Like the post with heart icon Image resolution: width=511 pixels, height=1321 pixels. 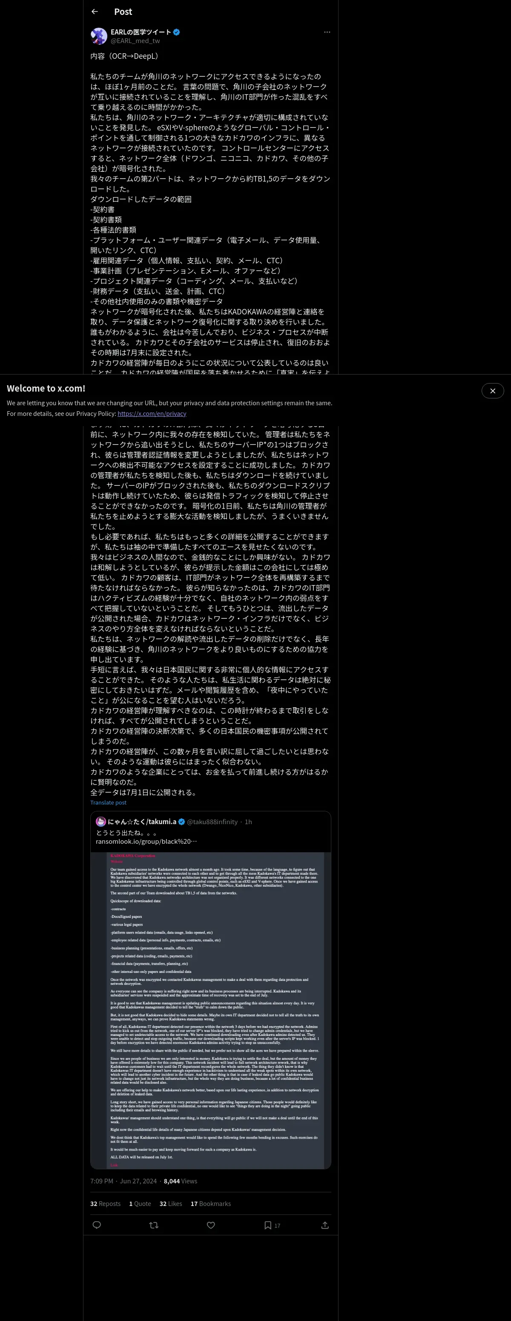[211, 1225]
